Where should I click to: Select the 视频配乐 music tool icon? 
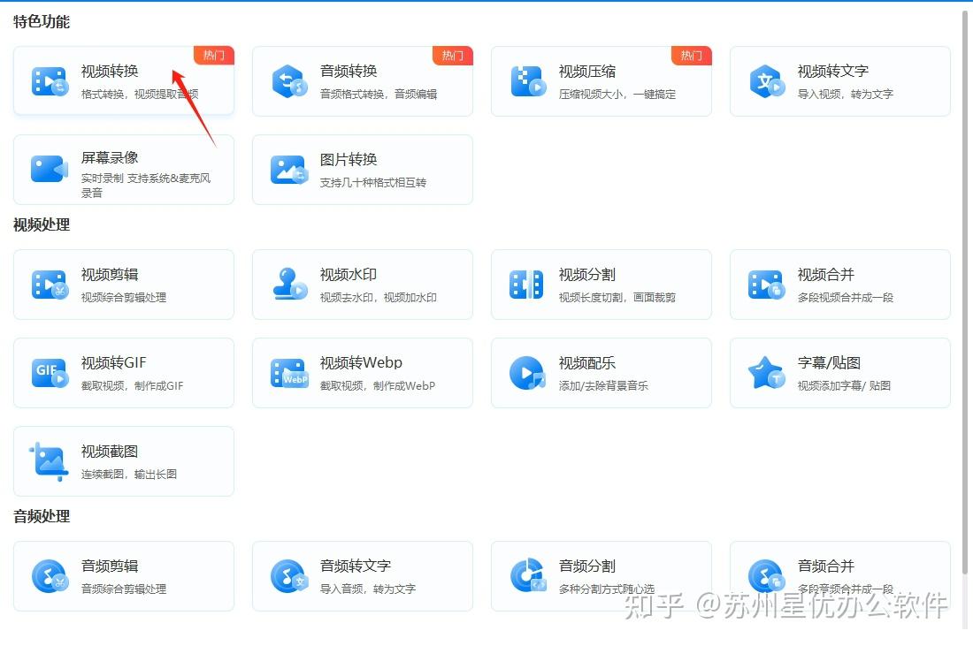pos(526,372)
